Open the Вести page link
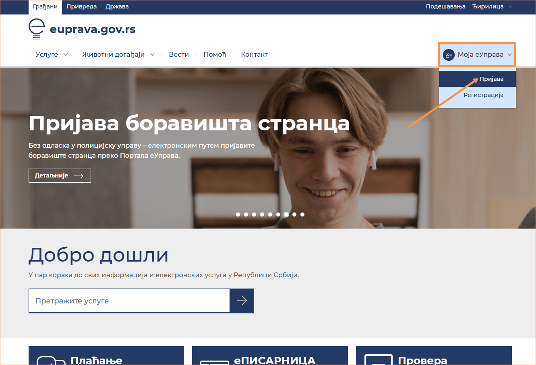 179,55
